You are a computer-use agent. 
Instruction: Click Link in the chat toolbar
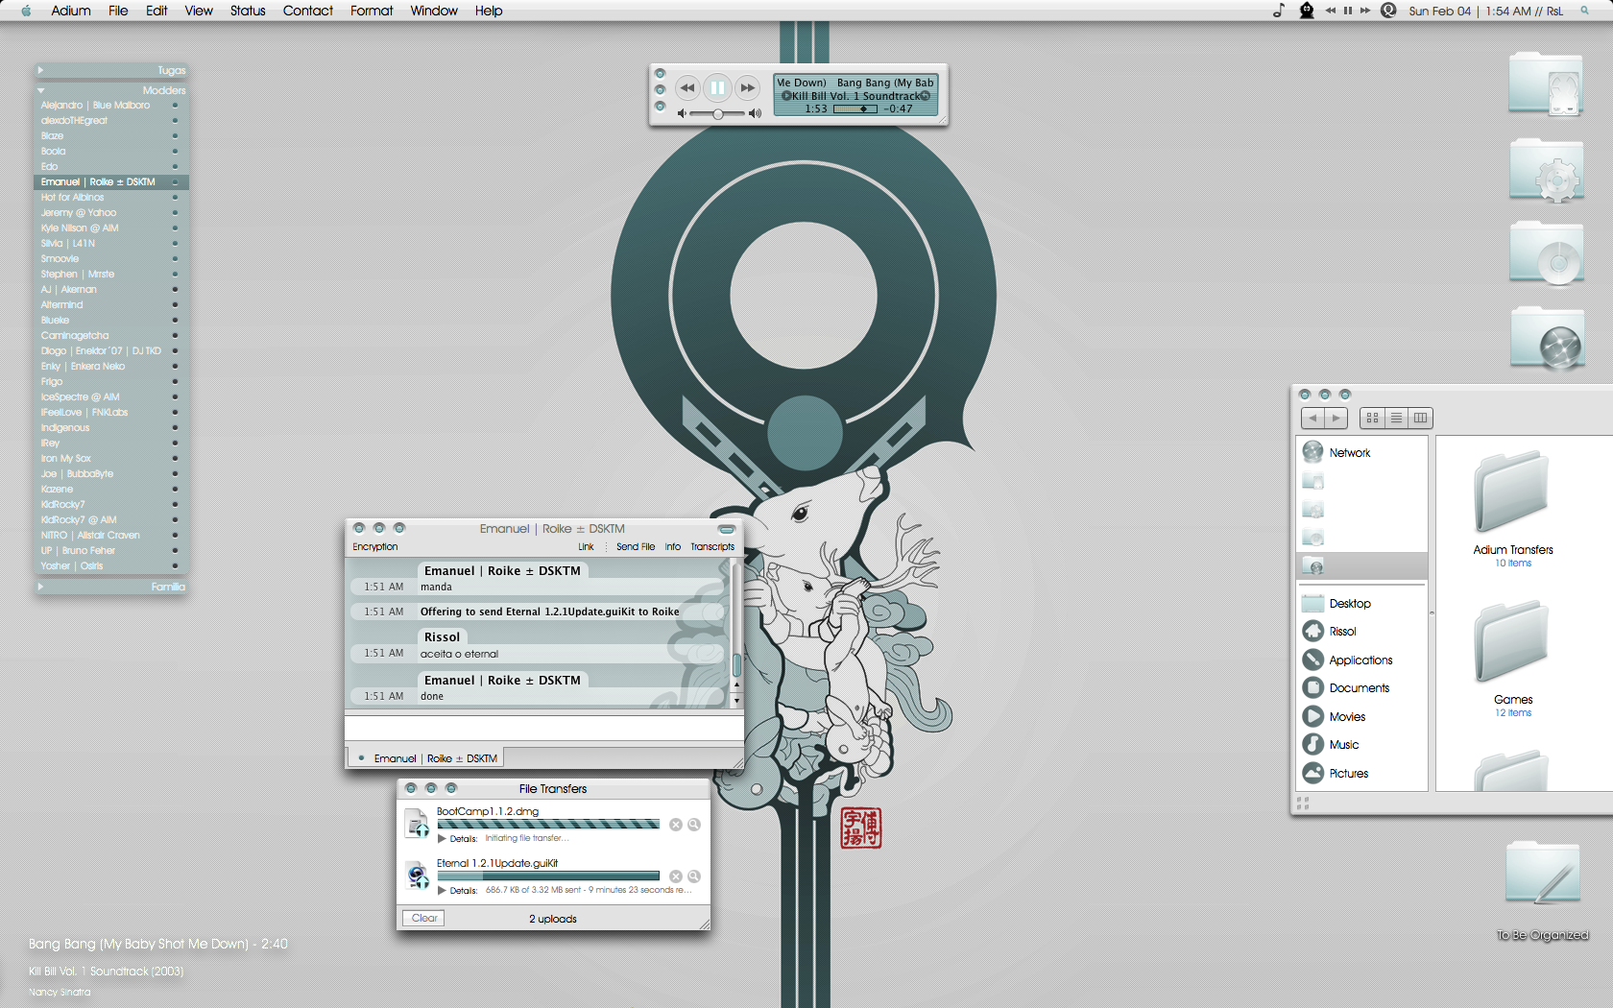586,546
